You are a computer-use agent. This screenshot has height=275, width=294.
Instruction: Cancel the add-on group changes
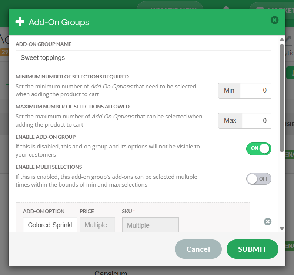198,249
